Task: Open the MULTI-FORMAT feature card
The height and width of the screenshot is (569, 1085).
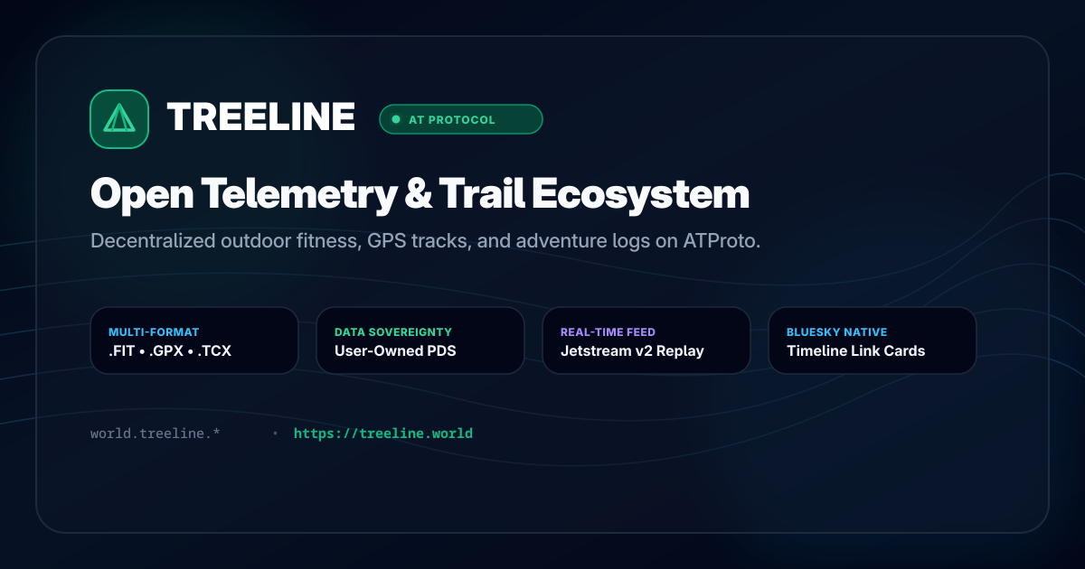Action: click(x=194, y=340)
